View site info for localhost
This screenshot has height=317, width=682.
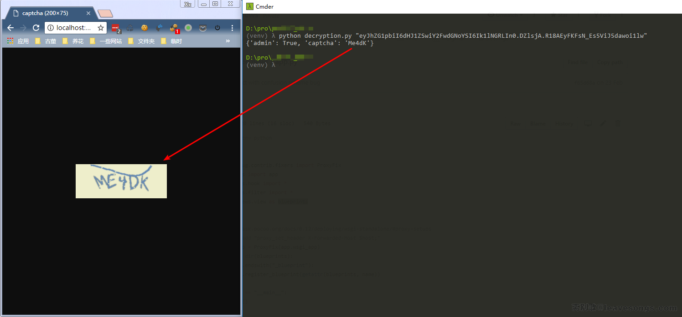tap(51, 28)
